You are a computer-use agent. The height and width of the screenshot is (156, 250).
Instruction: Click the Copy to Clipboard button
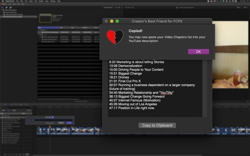(157, 125)
